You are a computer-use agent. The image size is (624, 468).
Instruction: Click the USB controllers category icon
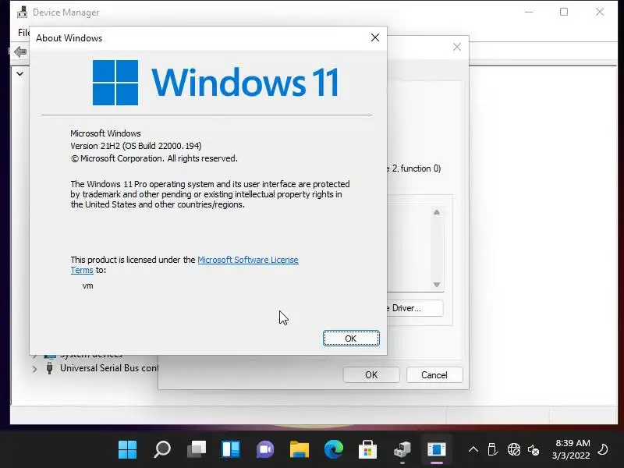tap(50, 368)
